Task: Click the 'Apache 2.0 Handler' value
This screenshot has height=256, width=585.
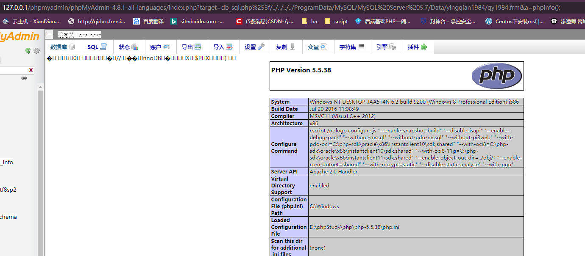Action: click(x=334, y=171)
